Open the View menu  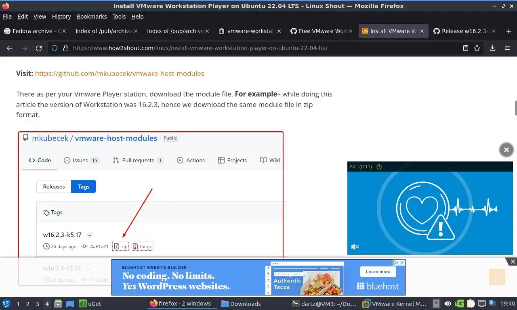(40, 17)
